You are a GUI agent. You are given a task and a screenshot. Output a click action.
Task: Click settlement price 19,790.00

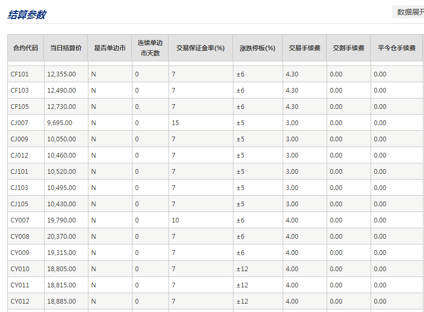click(61, 220)
